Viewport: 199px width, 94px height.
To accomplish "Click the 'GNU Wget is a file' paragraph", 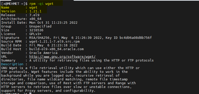I will pos(71,79).
